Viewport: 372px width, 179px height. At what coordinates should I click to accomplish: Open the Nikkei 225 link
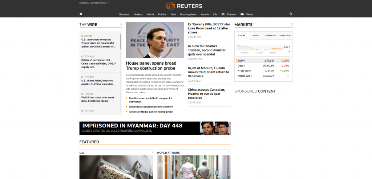pyautogui.click(x=245, y=76)
